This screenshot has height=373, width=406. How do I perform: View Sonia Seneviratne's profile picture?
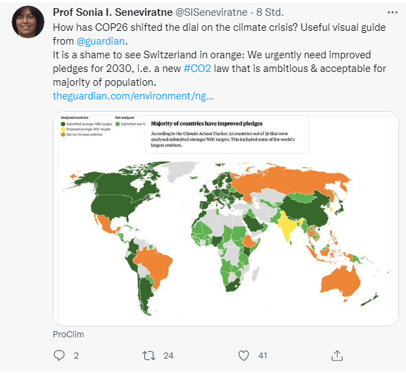(28, 22)
